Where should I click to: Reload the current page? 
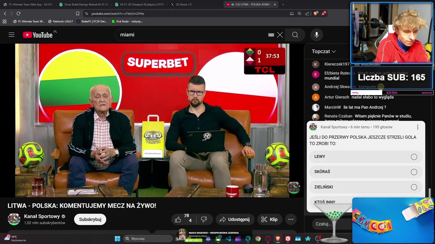[x=18, y=14]
